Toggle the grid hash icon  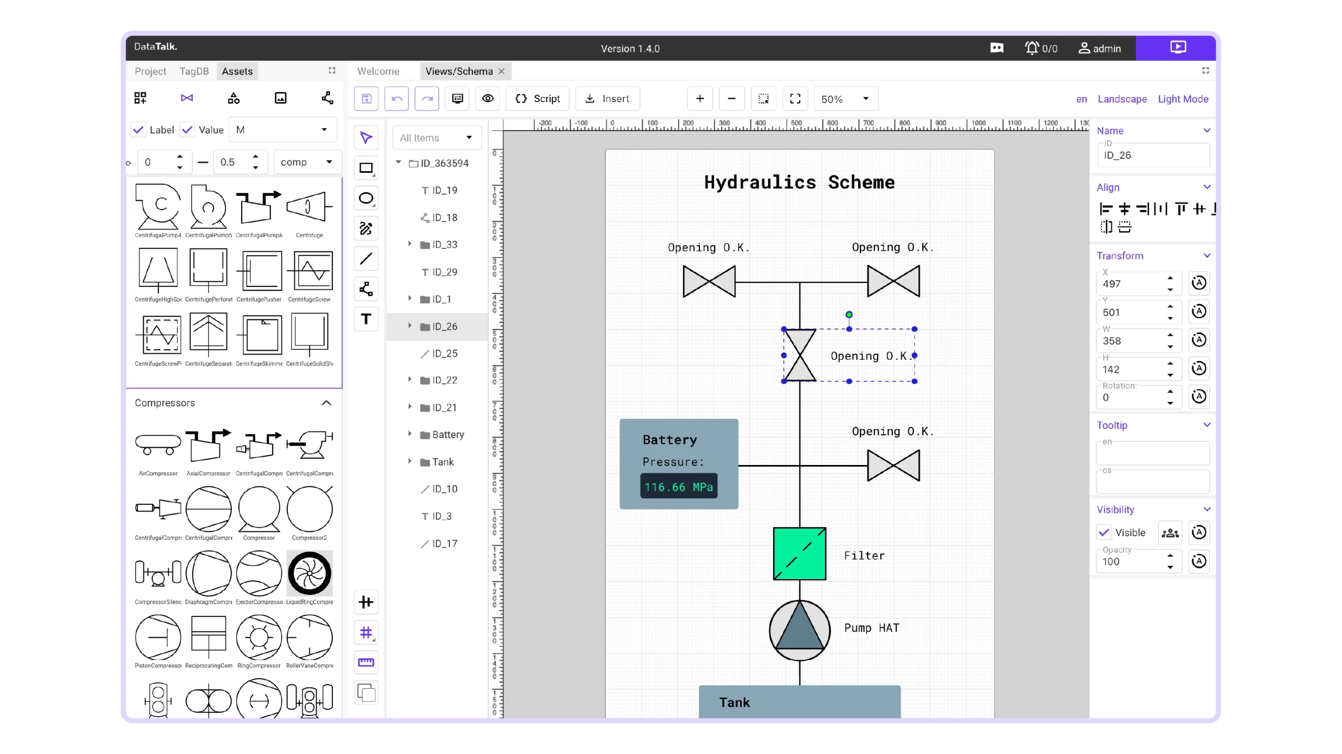pos(366,633)
